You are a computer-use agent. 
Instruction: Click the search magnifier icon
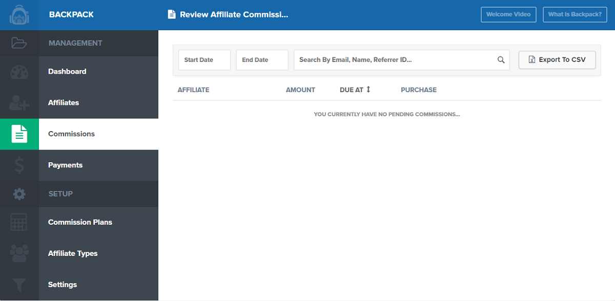tap(501, 60)
